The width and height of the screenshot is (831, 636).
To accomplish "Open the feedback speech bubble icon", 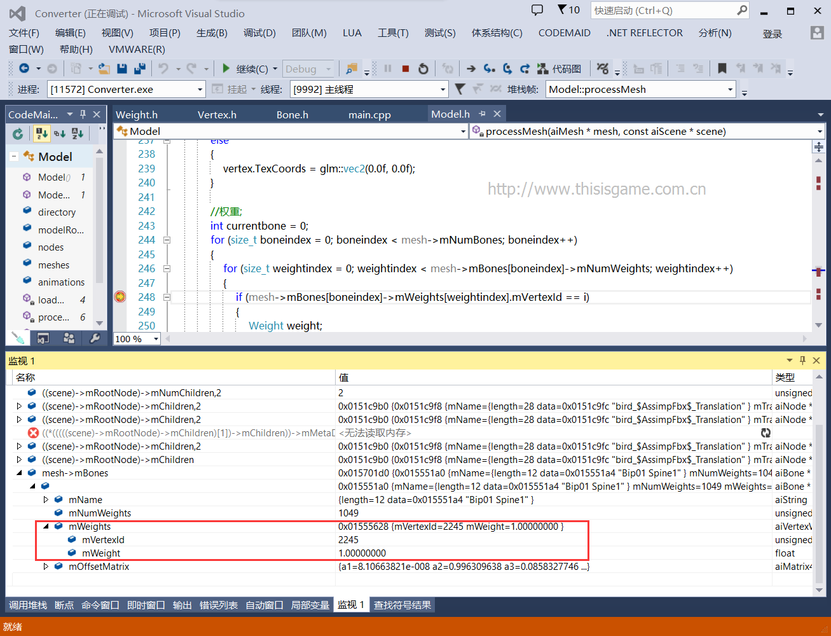I will pyautogui.click(x=537, y=10).
